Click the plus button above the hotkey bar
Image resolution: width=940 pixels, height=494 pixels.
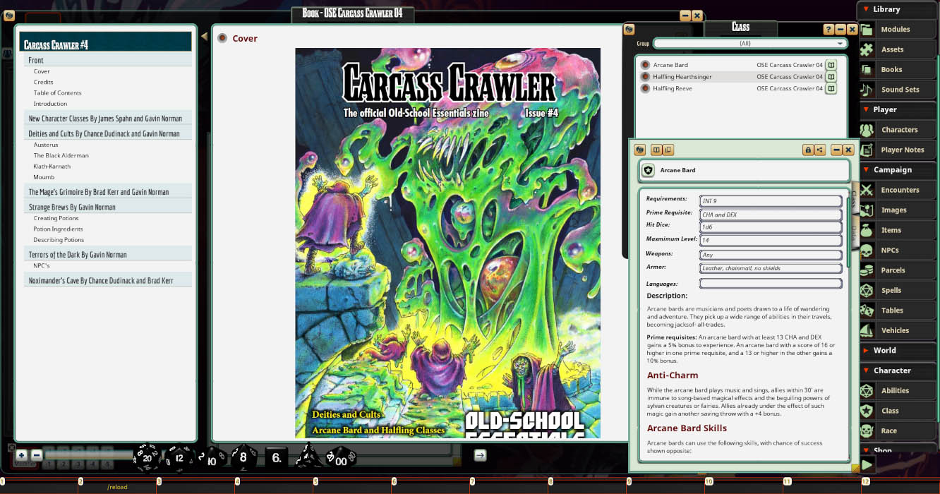click(22, 455)
